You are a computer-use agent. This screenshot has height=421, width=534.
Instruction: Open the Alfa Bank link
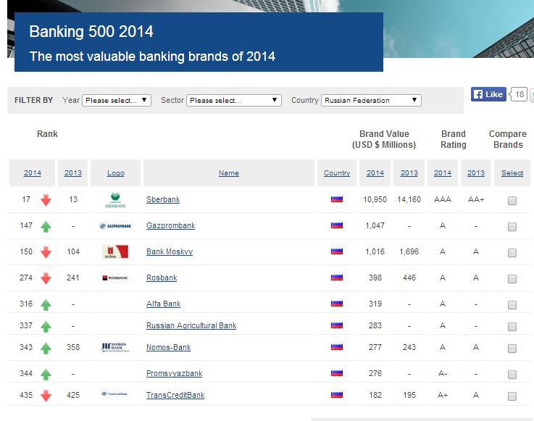pos(164,304)
